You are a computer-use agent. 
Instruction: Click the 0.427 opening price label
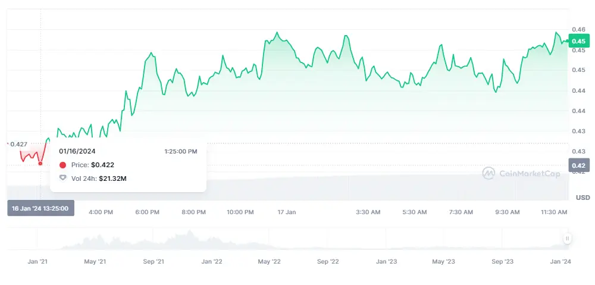(18, 144)
